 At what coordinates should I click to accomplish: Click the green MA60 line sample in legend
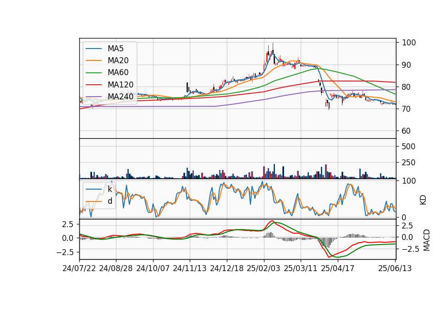pos(93,72)
